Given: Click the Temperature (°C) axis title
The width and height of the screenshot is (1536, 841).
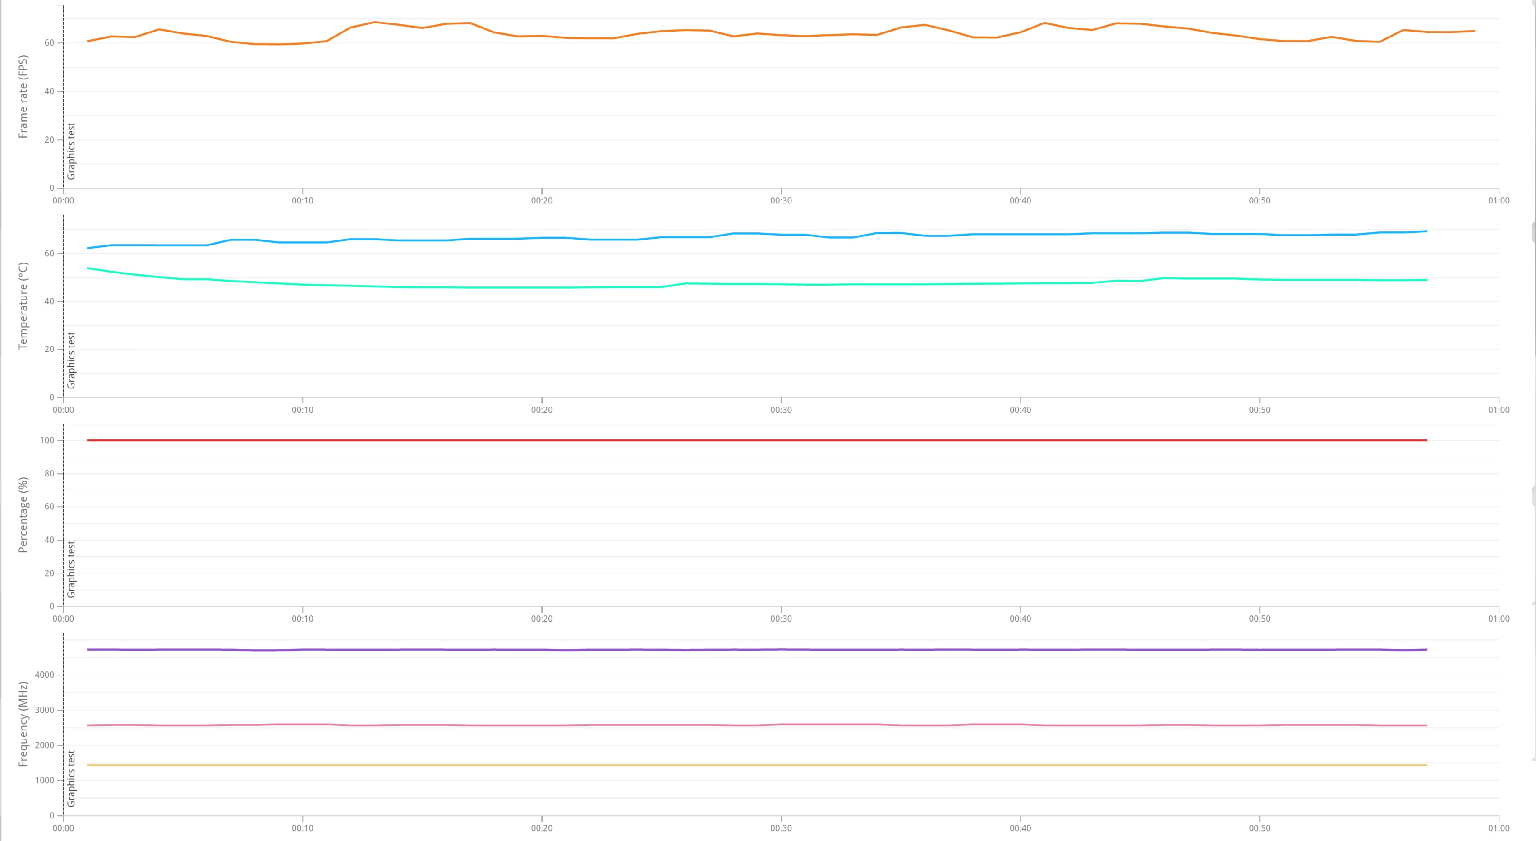Looking at the screenshot, I should (x=23, y=305).
